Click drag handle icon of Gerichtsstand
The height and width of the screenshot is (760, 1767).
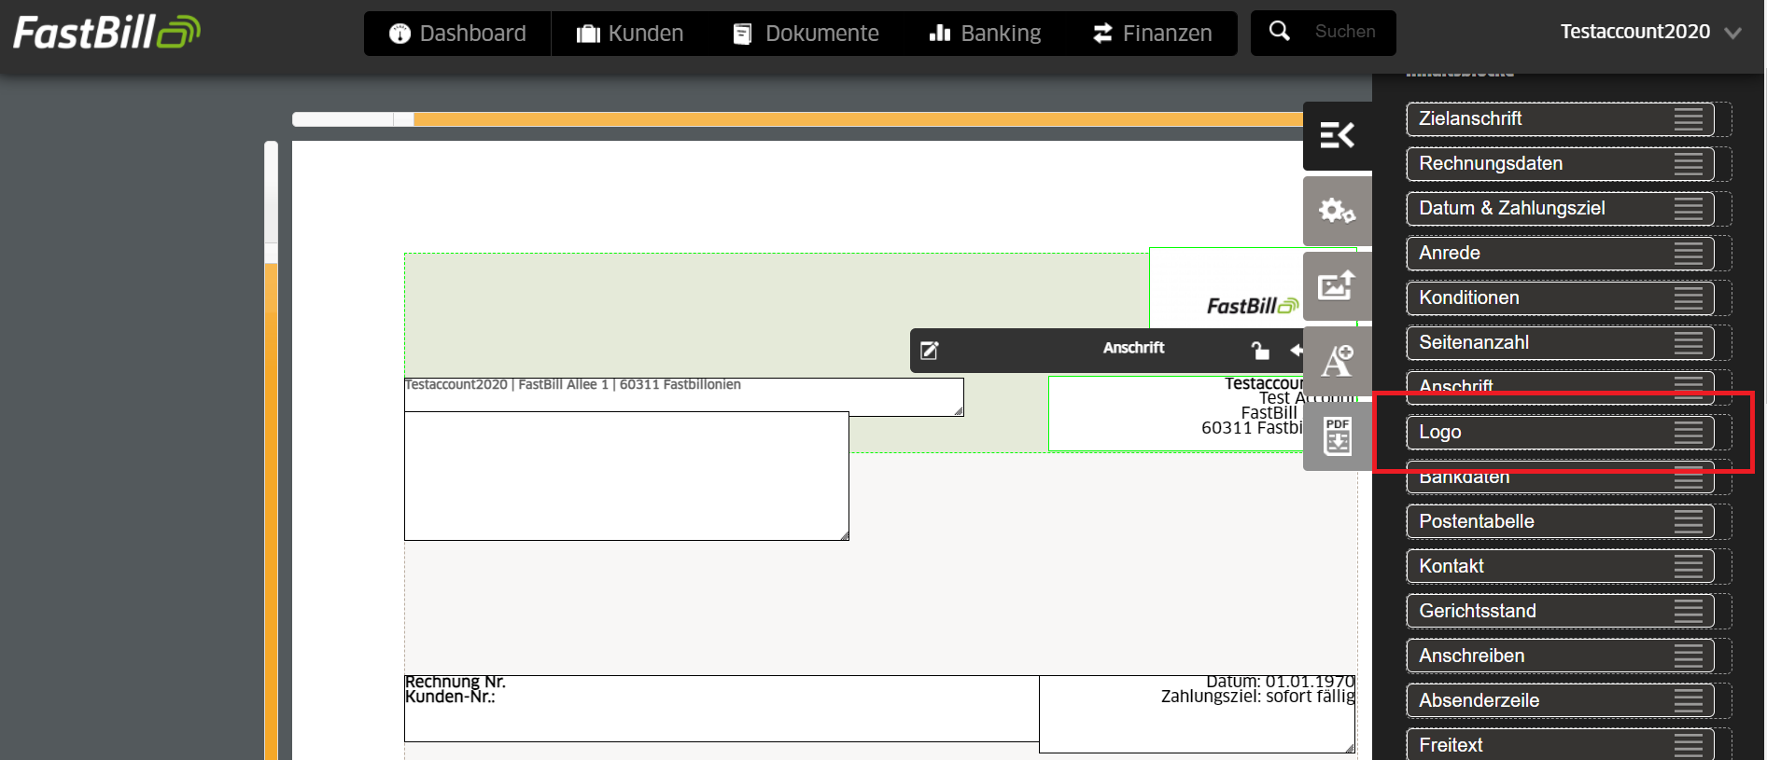click(x=1688, y=611)
